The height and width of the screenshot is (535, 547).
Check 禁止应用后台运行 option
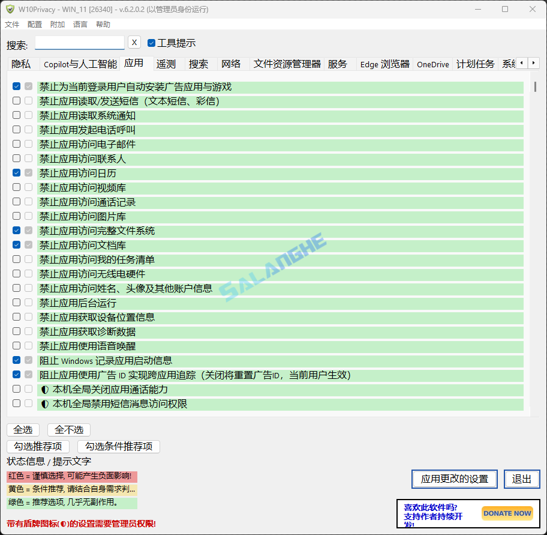(16, 303)
